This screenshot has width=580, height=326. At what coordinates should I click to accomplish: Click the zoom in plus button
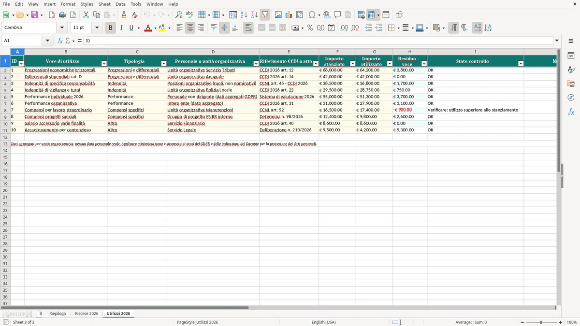click(x=560, y=322)
